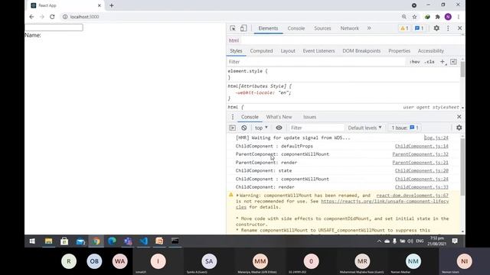Select the drawer Console tab
Screen dimensions: 490x275
[x=250, y=117]
